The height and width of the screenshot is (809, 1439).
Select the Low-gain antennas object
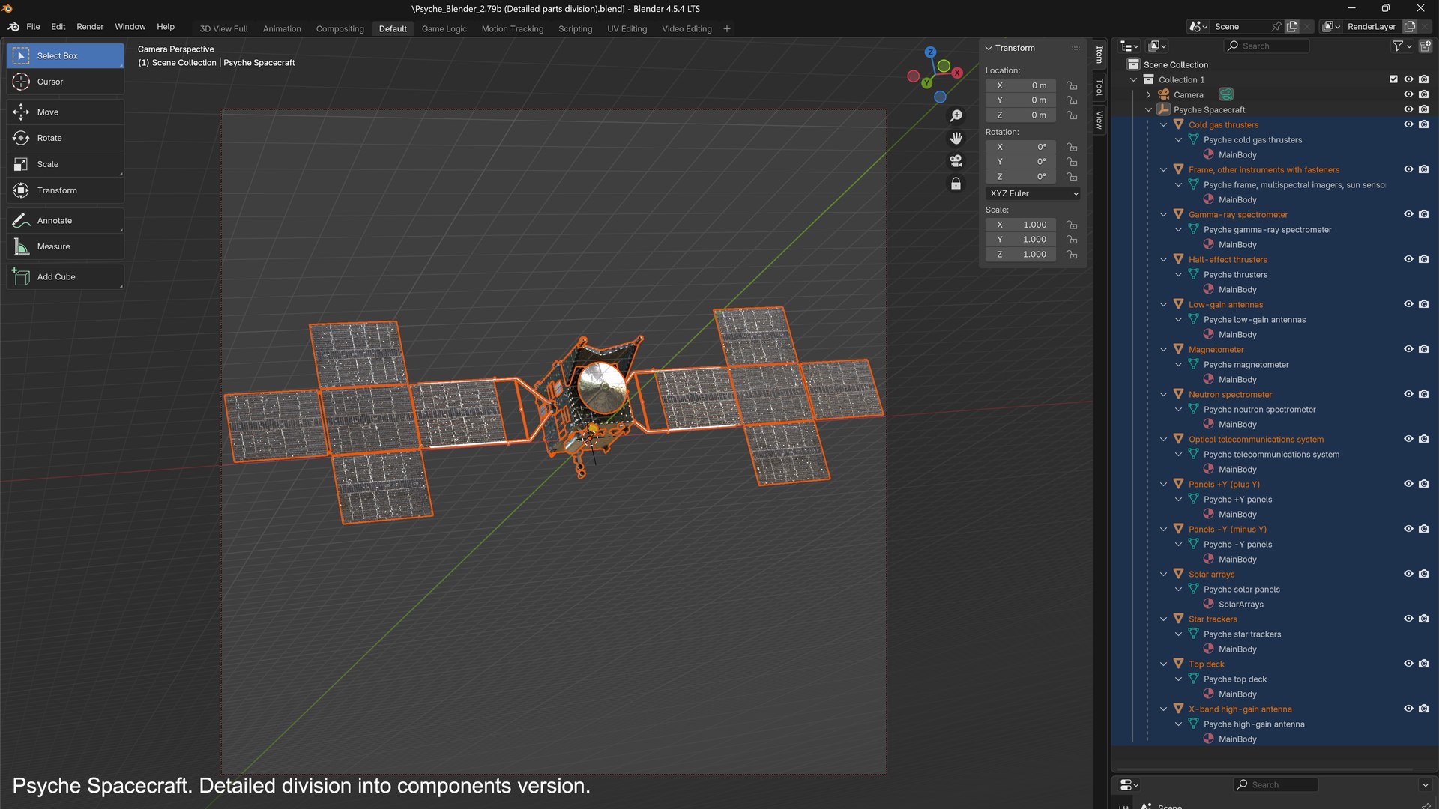pos(1225,304)
